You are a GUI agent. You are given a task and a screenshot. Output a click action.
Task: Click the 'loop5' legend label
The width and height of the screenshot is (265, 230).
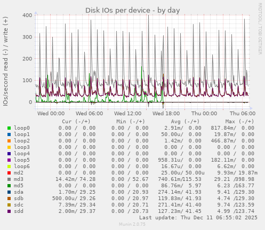point(22,160)
